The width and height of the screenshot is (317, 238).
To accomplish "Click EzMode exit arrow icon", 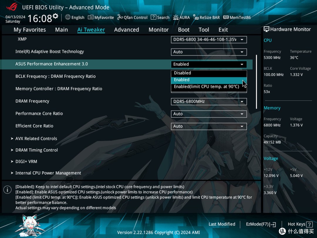I will (x=273, y=224).
